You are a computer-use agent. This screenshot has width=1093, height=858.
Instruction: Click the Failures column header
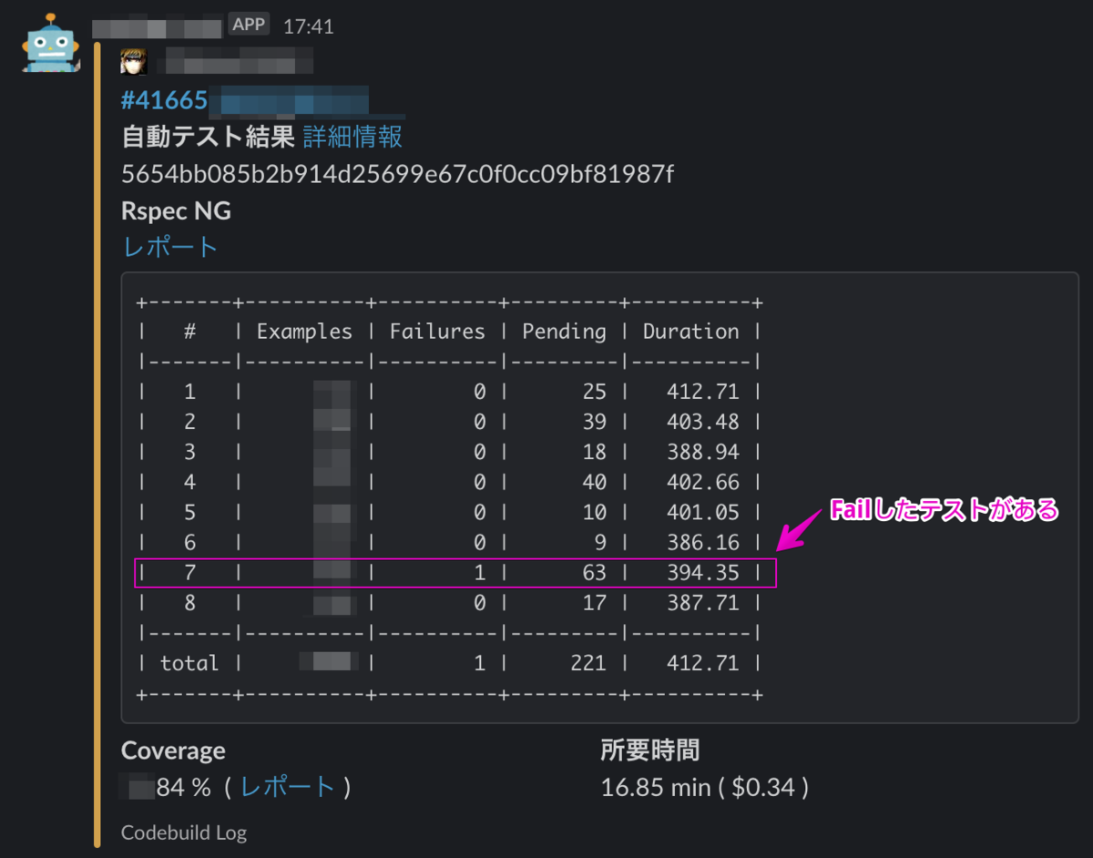click(x=437, y=332)
